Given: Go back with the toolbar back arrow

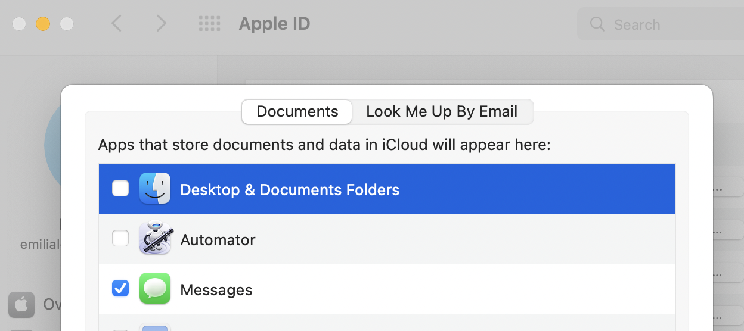Looking at the screenshot, I should tap(117, 24).
